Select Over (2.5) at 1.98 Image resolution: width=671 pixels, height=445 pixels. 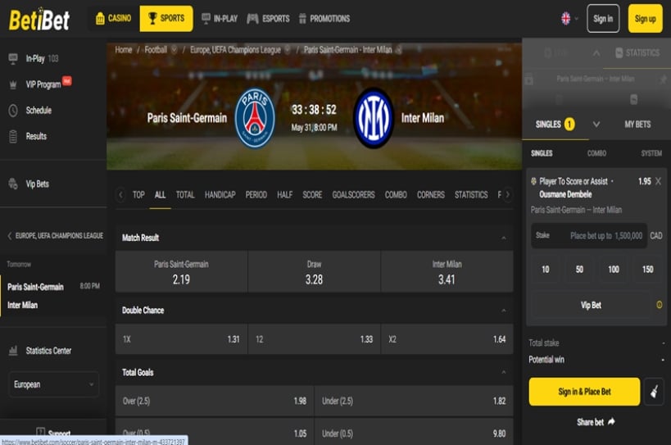(x=215, y=401)
